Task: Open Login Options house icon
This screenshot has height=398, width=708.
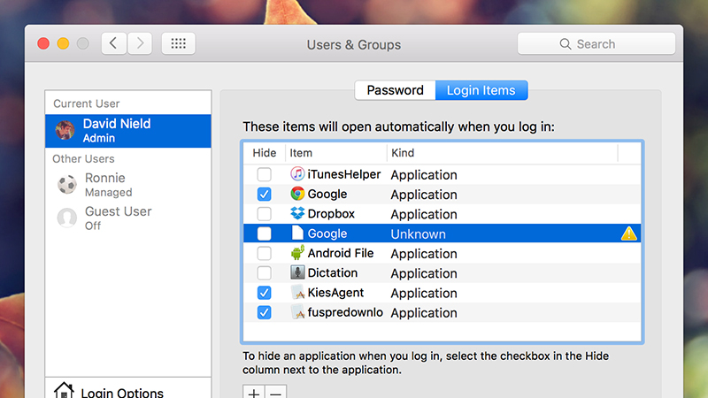Action: [x=64, y=391]
